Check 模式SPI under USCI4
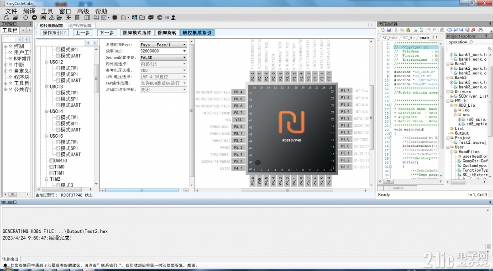Viewport: 493px width, 271px height. 58,124
